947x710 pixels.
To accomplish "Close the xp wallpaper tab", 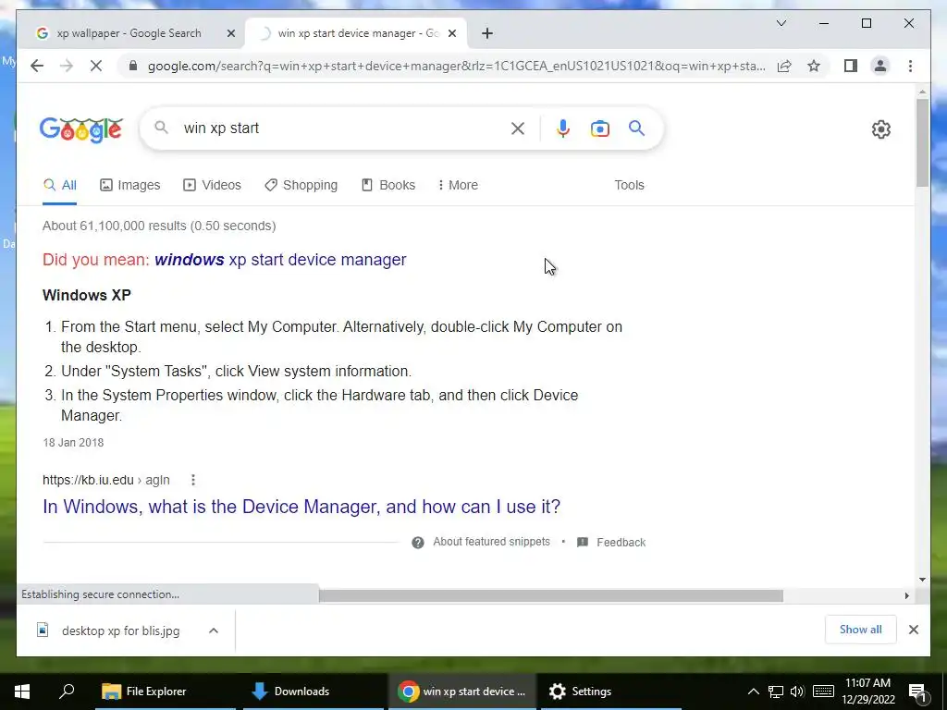I will 230,33.
